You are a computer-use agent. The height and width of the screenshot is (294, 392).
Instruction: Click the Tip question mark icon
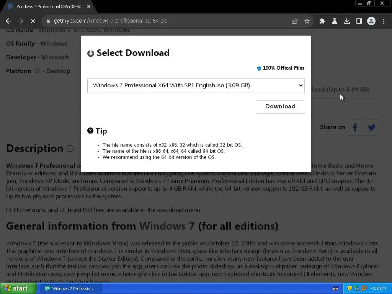point(90,131)
